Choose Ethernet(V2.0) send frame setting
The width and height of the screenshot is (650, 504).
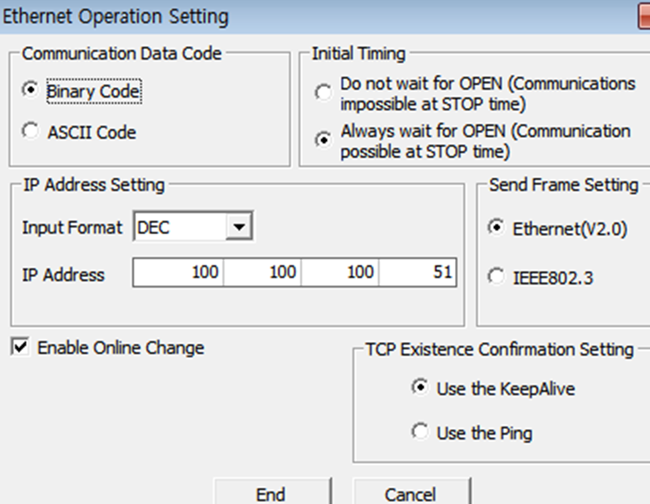coord(497,228)
